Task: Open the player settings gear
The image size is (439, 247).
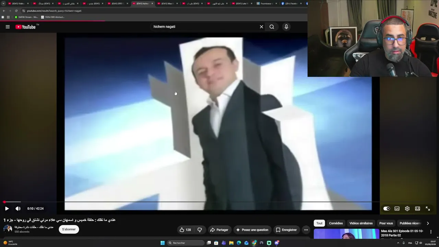Action: [x=407, y=209]
